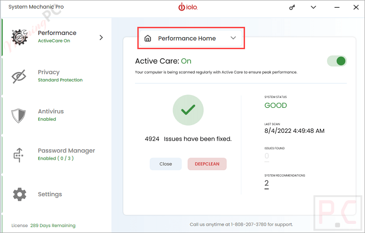Expand the Performance section arrow
The width and height of the screenshot is (365, 233).
[x=101, y=38]
